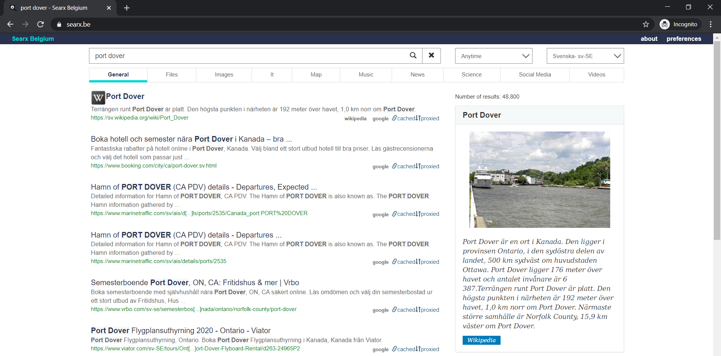
Task: Clear the search query with the X button
Action: (x=431, y=55)
